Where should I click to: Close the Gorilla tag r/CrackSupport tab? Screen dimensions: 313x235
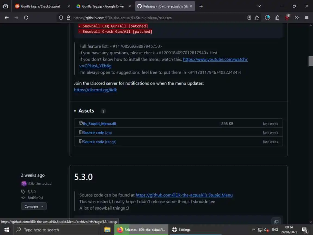point(68,6)
